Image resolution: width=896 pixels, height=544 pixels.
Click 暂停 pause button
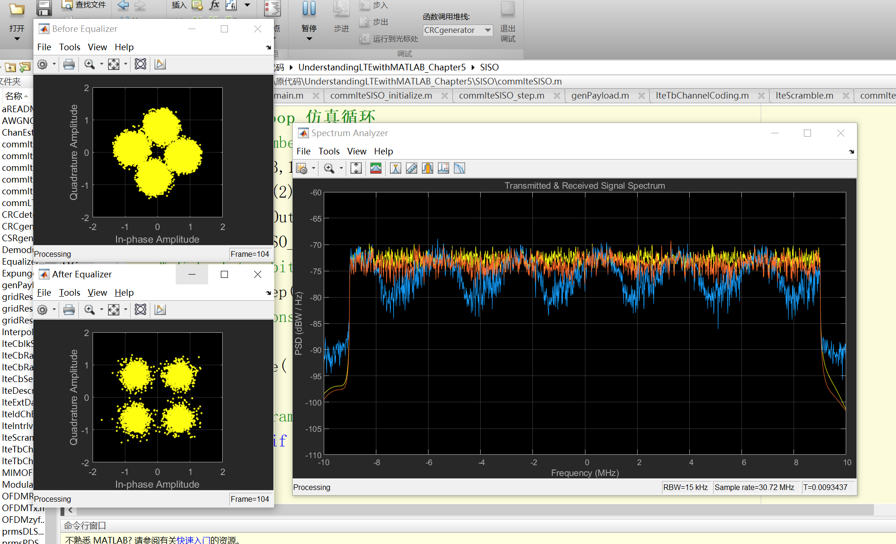point(309,21)
